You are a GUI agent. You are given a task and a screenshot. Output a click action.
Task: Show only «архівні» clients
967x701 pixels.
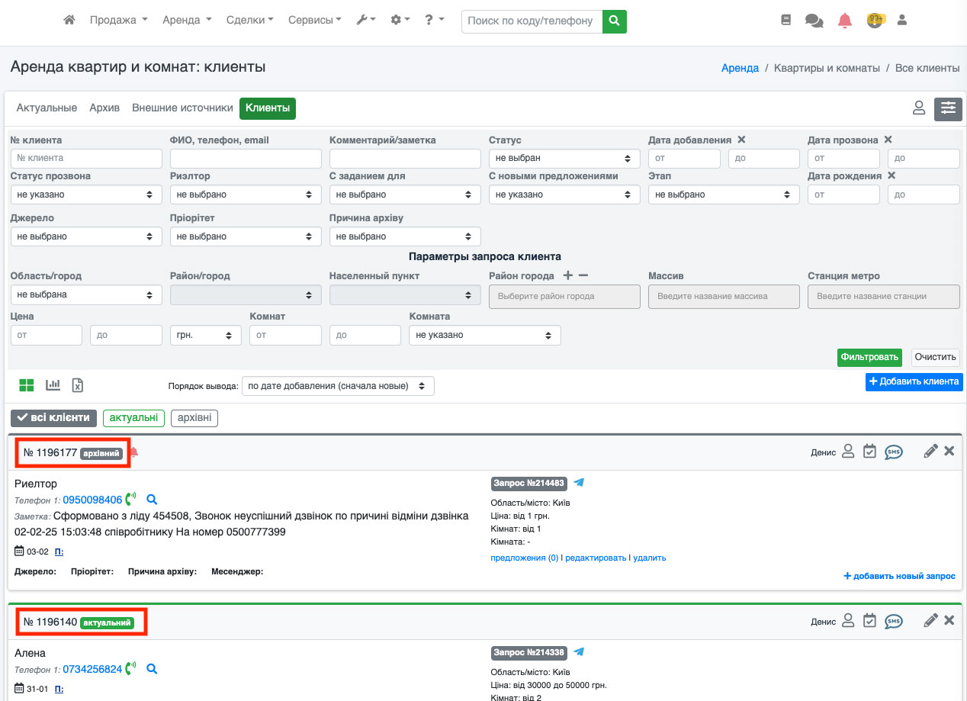(x=194, y=417)
